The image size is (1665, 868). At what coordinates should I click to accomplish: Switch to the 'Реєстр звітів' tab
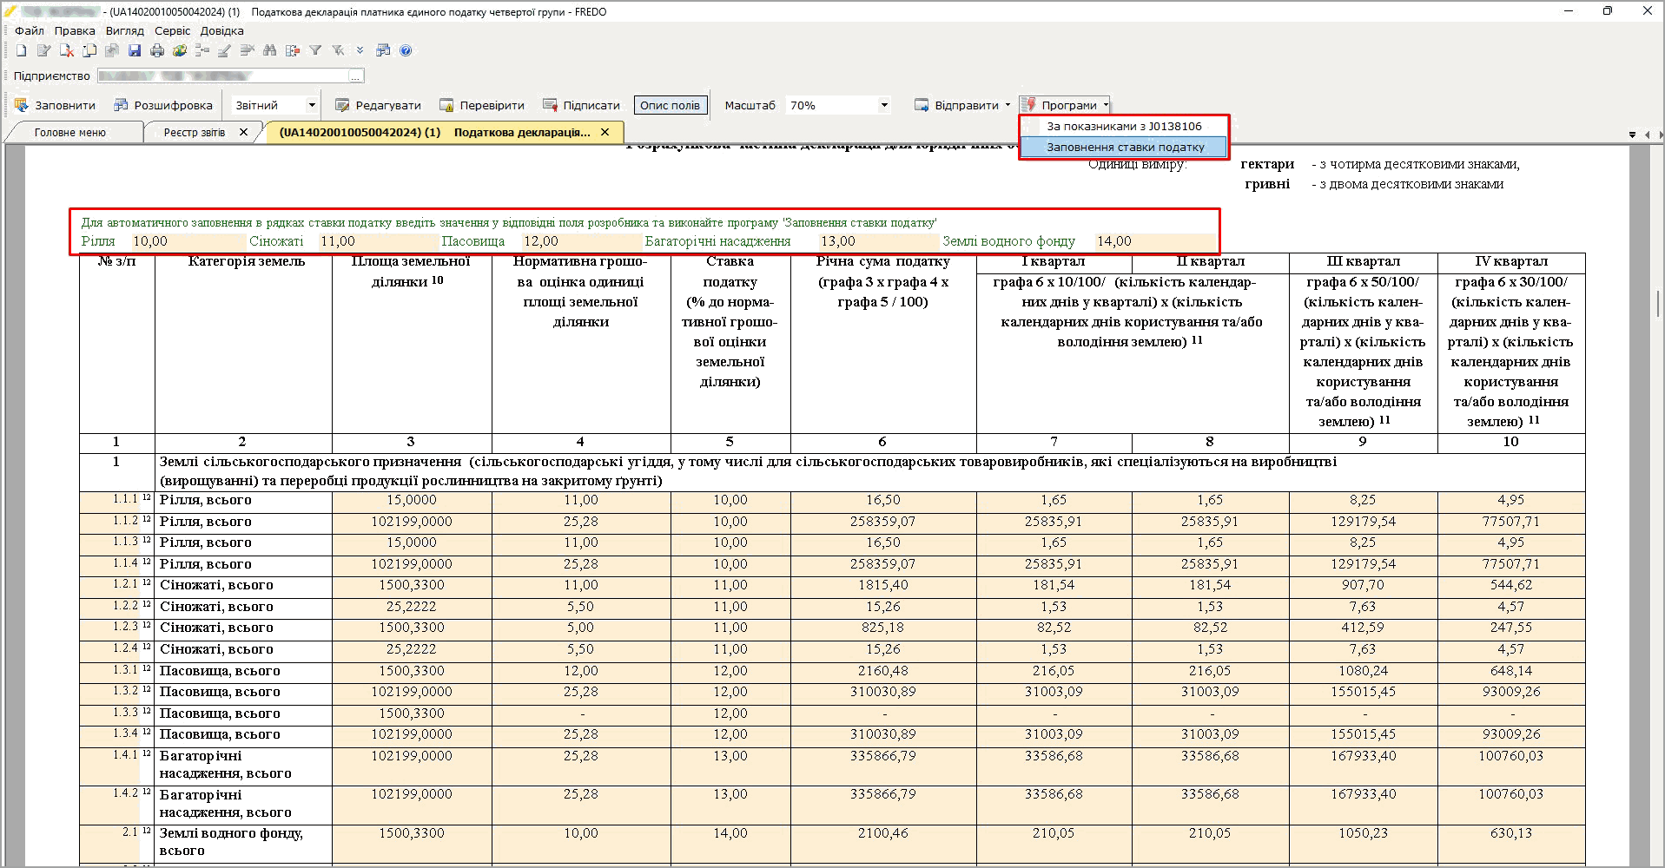pos(195,133)
